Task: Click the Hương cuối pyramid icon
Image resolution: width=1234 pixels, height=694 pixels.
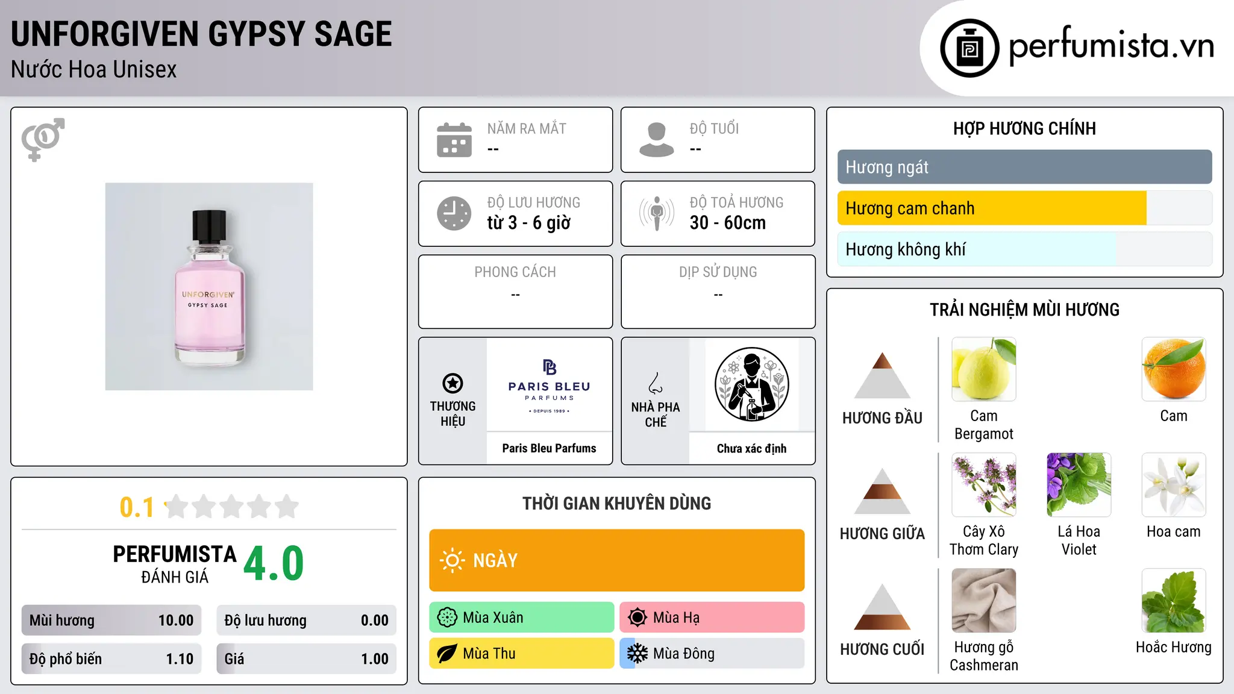Action: pos(882,607)
